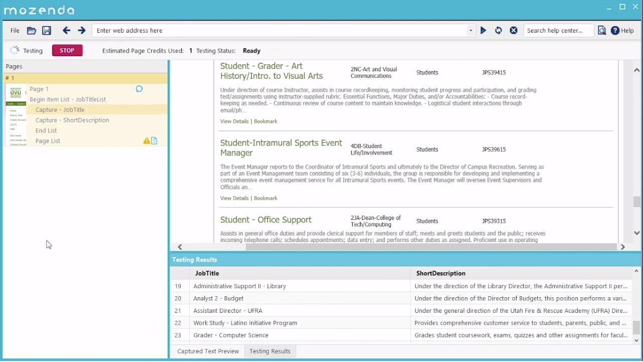Open the File menu
The width and height of the screenshot is (643, 362).
click(15, 31)
